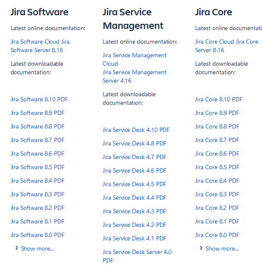Click the Jira Service Management heading
This screenshot has height=265, width=262.
[x=133, y=19]
